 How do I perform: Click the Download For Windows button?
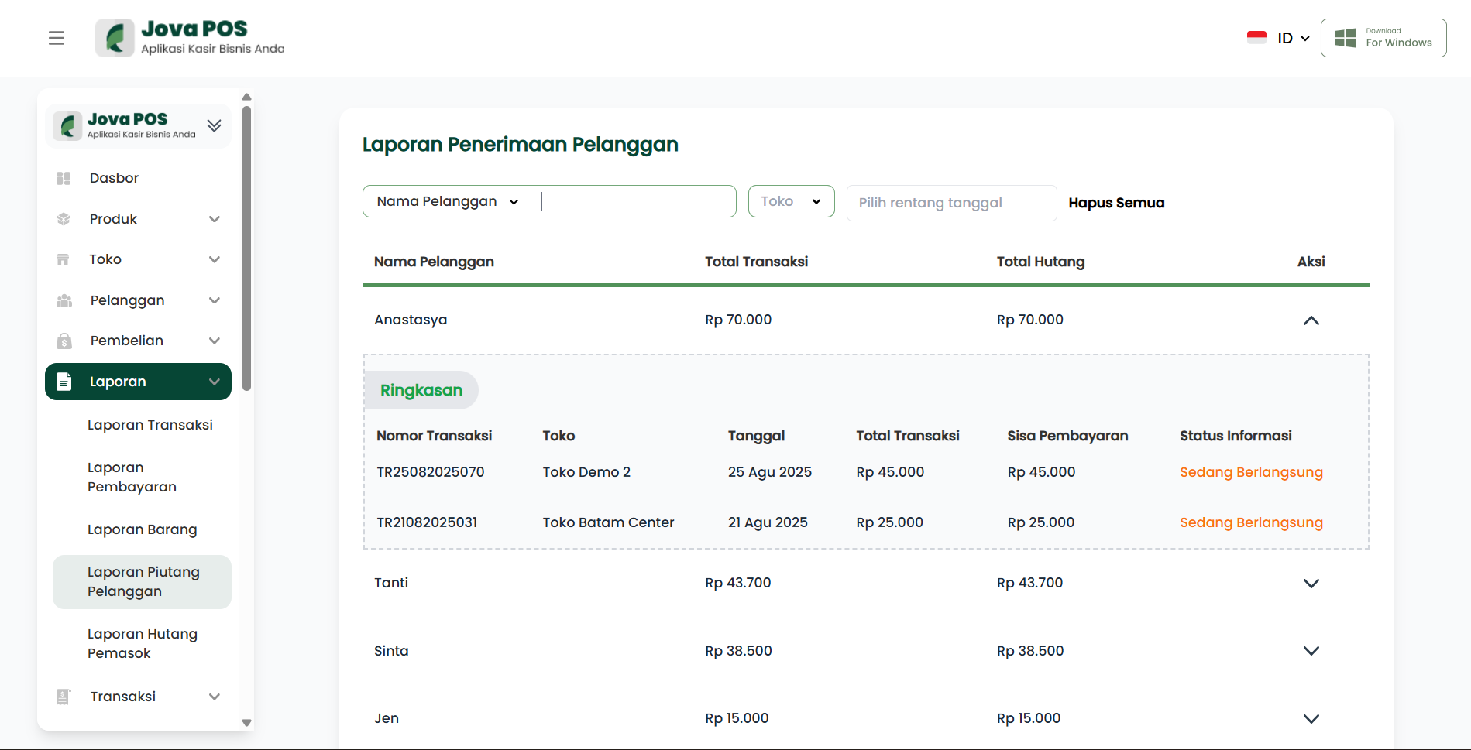pyautogui.click(x=1383, y=38)
